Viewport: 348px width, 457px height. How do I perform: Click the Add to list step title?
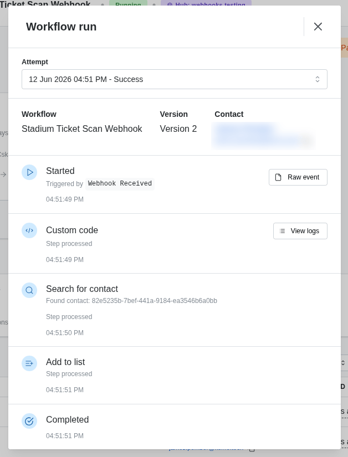click(x=65, y=362)
